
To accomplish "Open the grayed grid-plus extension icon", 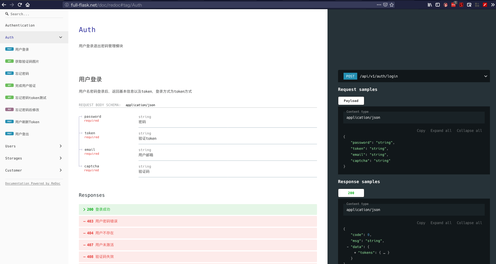I will tap(477, 5).
